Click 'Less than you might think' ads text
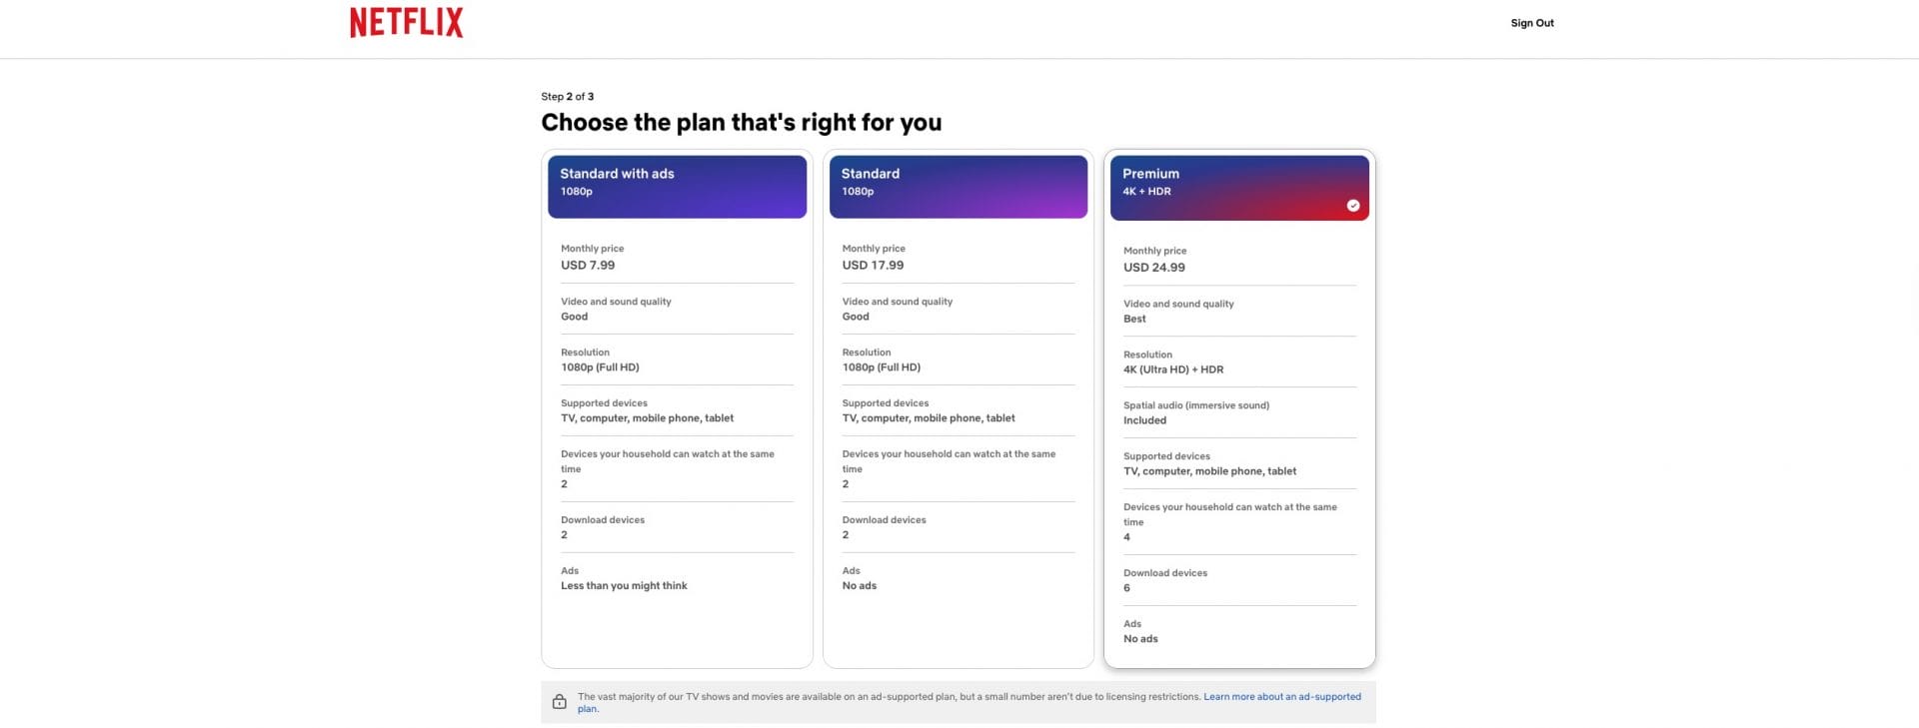 (624, 586)
